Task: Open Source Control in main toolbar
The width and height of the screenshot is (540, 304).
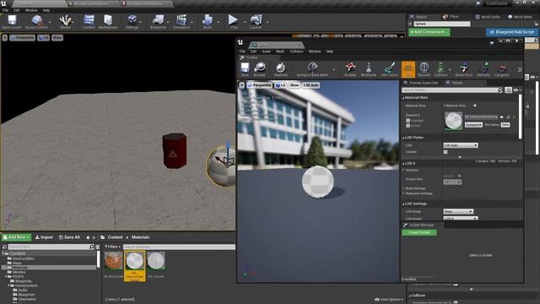Action: tap(36, 22)
